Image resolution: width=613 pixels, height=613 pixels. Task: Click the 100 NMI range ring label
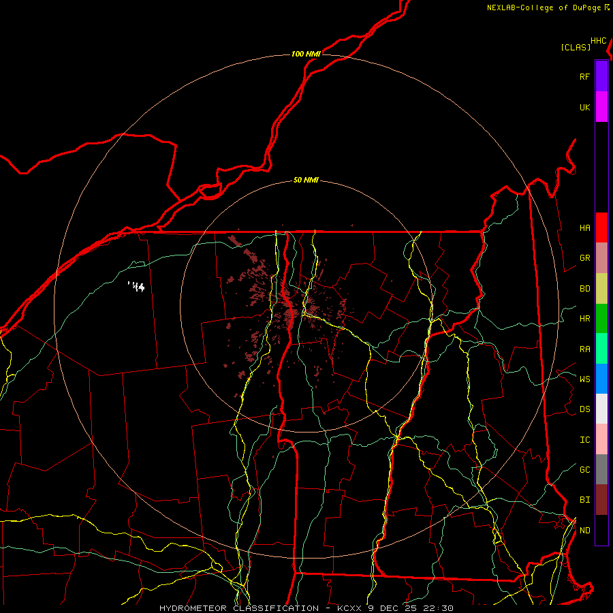pos(306,54)
